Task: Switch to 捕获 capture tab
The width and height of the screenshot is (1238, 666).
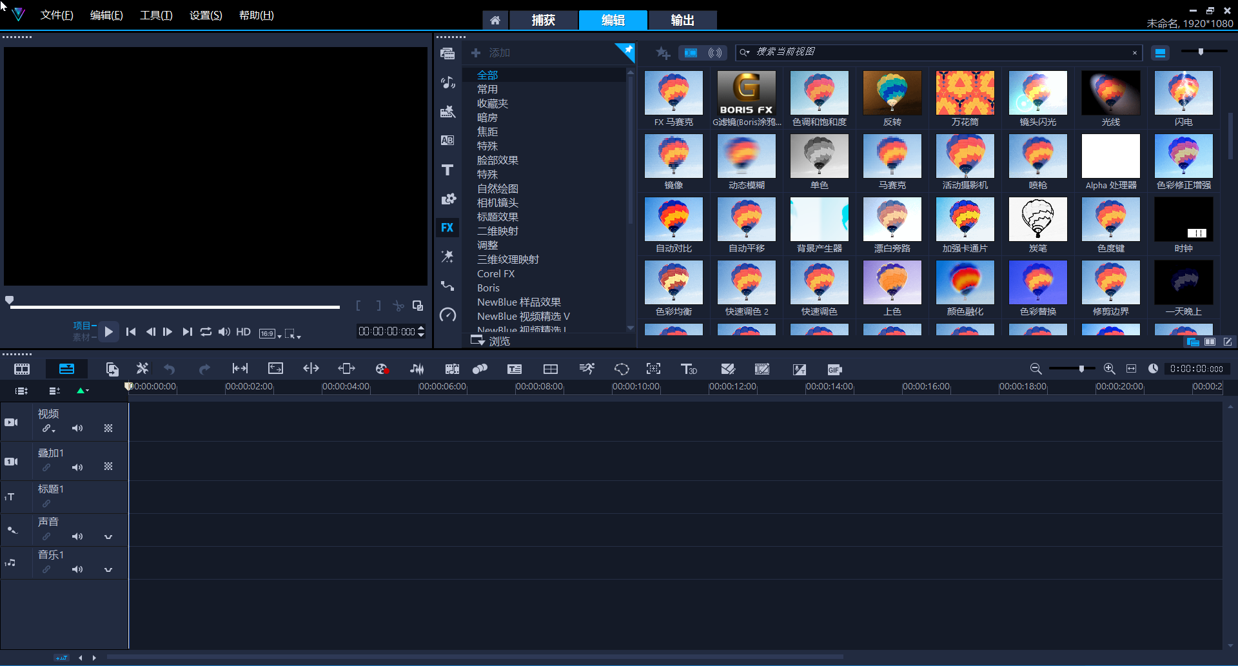Action: [x=544, y=21]
